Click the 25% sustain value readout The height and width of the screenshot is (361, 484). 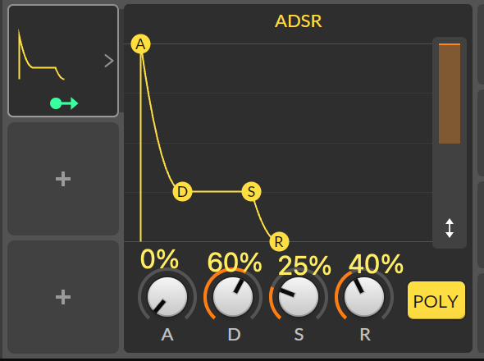click(304, 266)
